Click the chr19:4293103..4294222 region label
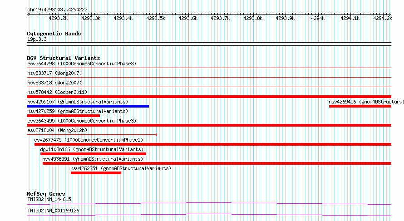Image resolution: width=404 pixels, height=221 pixels. coord(58,10)
